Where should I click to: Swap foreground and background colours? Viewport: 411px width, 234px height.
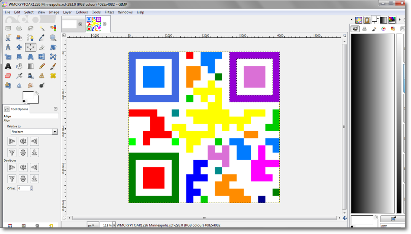pos(37,93)
